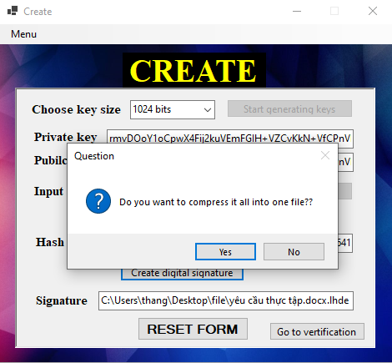
Task: Click the Create app icon in title bar
Action: [x=13, y=11]
